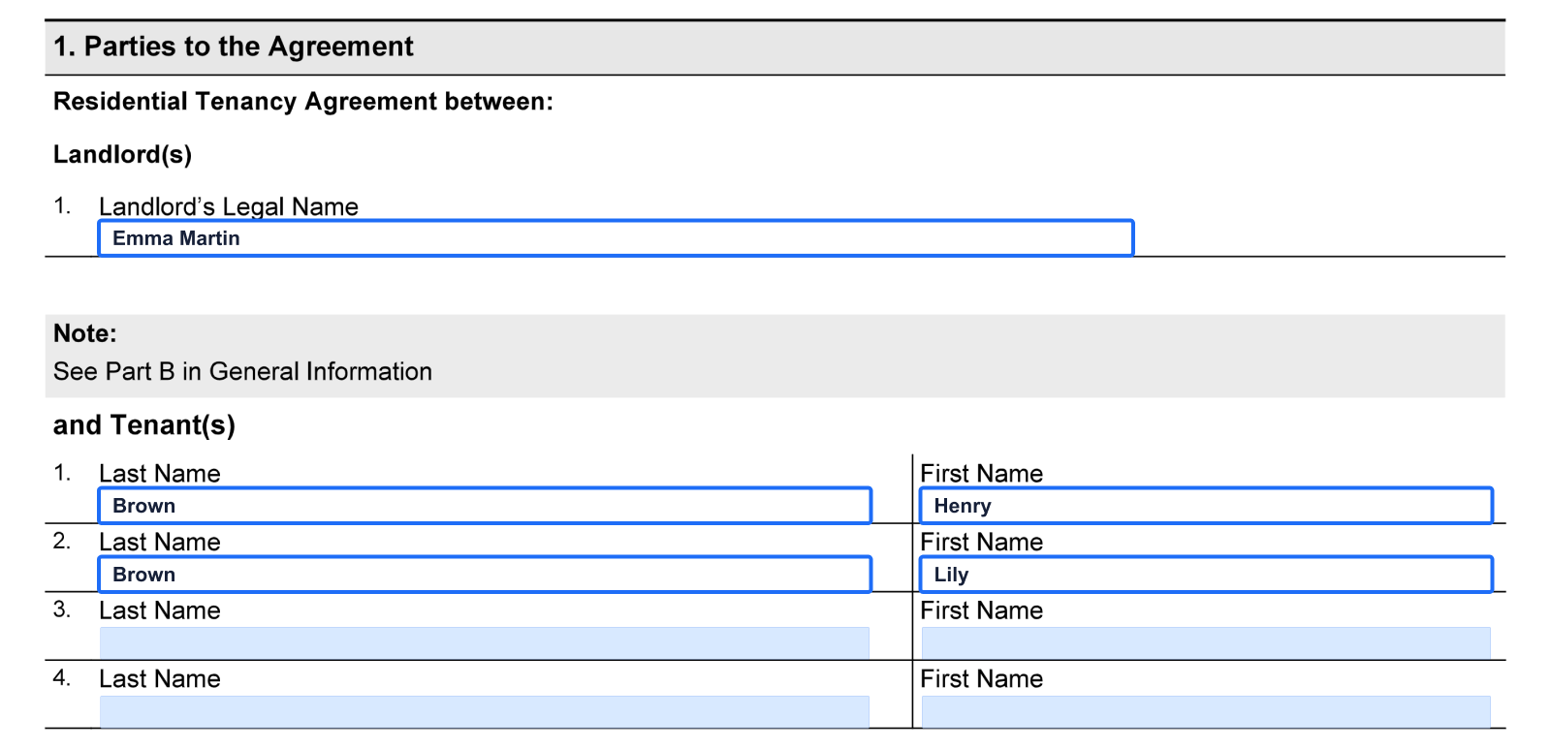Click the section header Parties to the Agreement

(x=233, y=46)
